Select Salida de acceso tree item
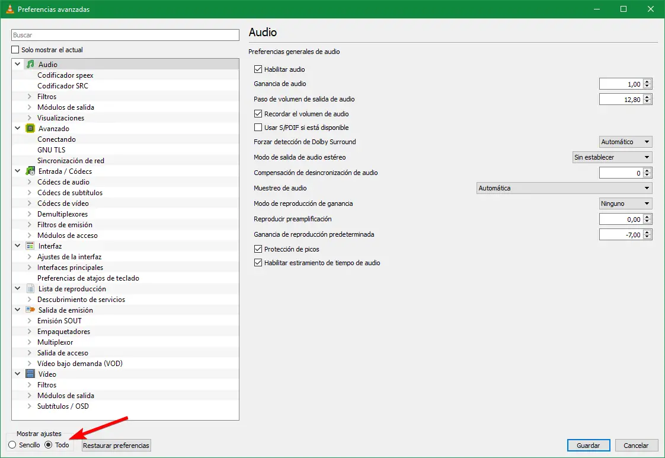 pos(63,353)
